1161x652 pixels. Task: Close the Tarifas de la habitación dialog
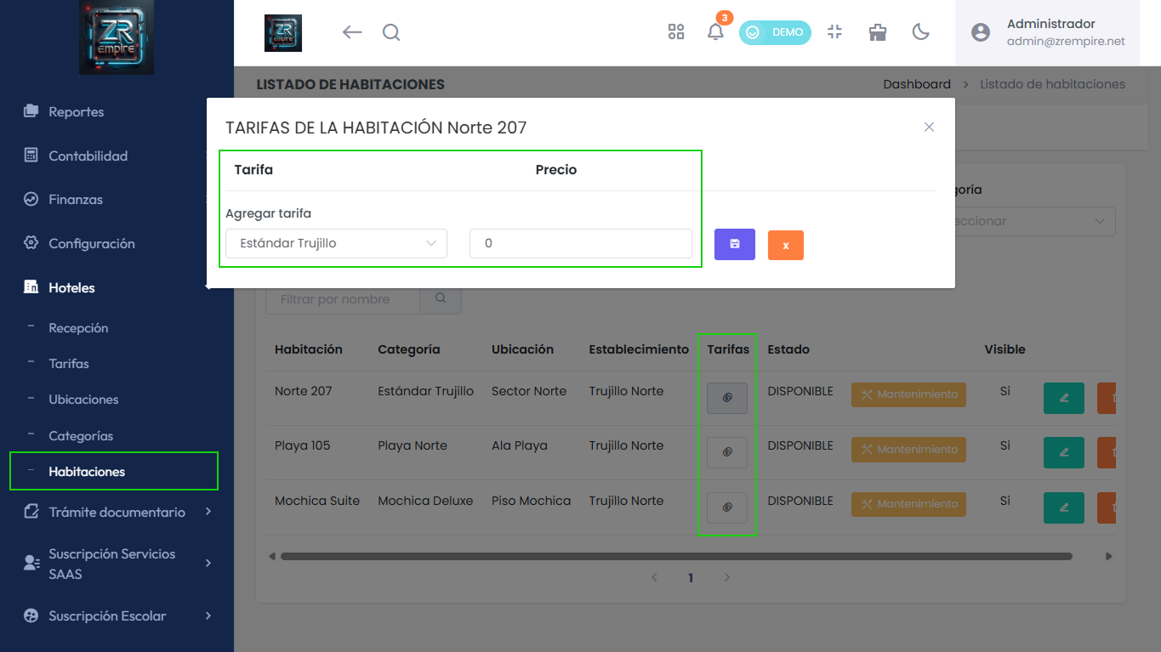tap(929, 127)
